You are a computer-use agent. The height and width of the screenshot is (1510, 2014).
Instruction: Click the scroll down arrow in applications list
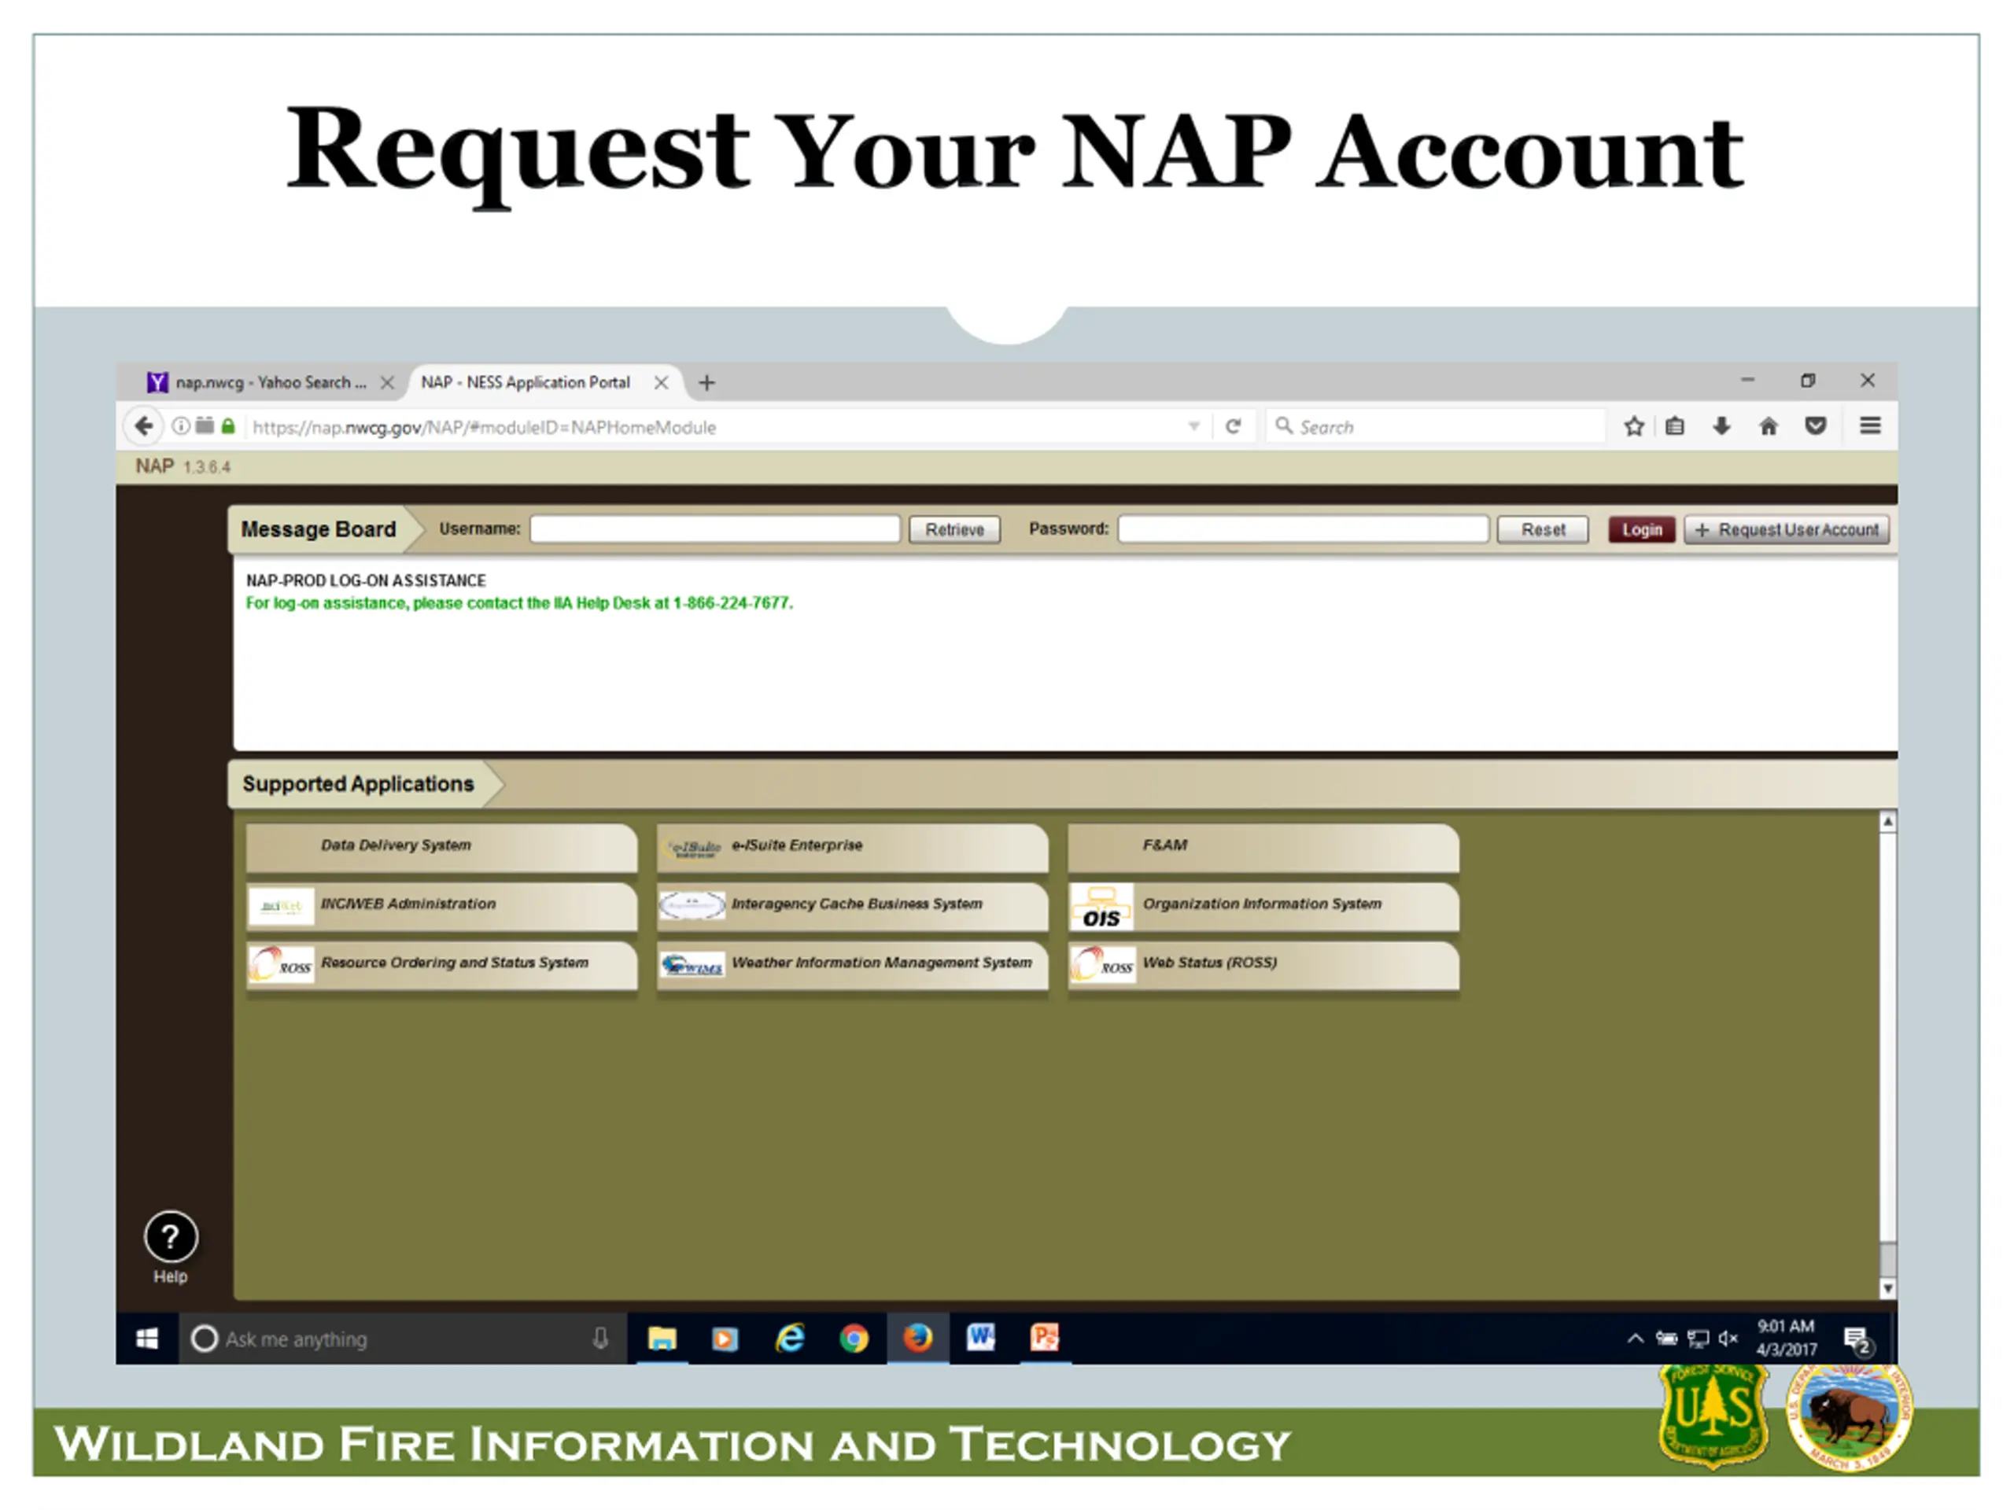click(x=1887, y=1288)
